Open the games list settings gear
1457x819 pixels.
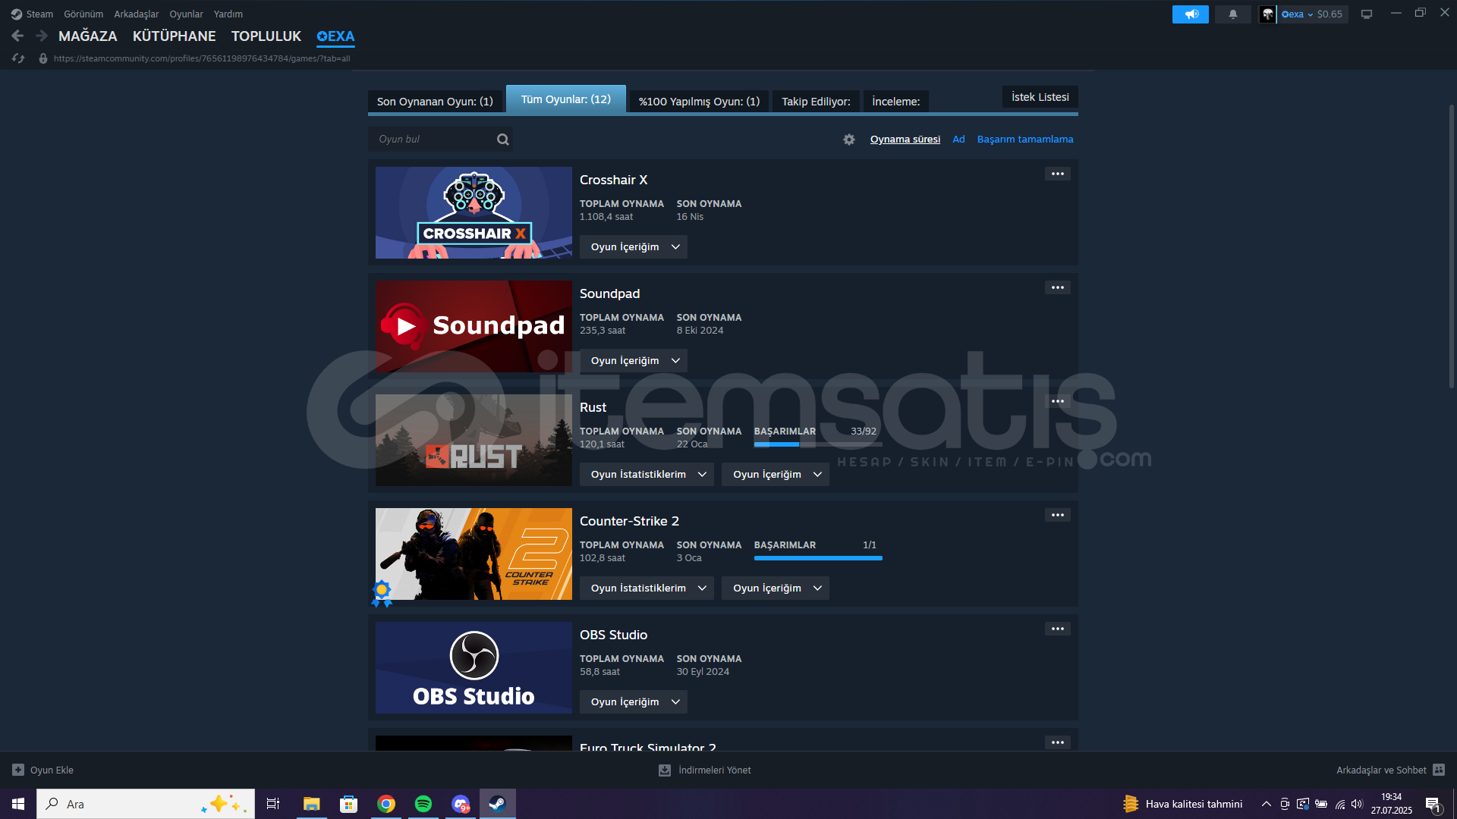click(849, 140)
